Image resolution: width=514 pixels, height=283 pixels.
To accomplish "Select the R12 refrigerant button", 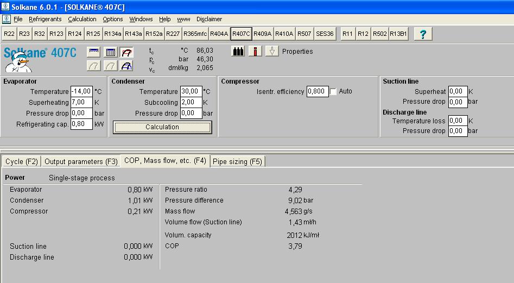I will [x=363, y=34].
